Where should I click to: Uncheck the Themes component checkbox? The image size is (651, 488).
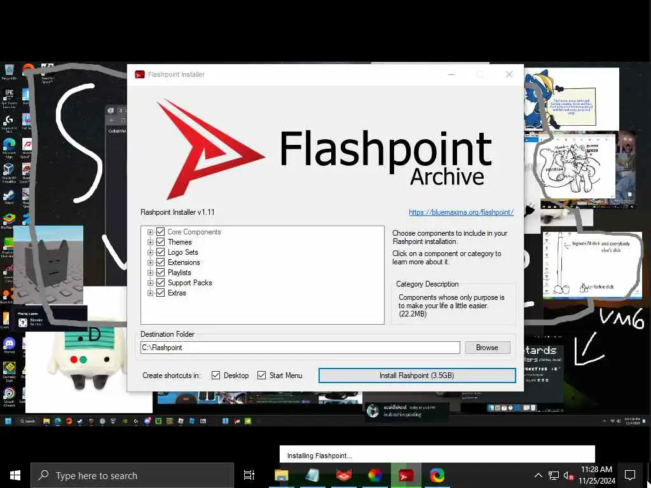pyautogui.click(x=160, y=242)
